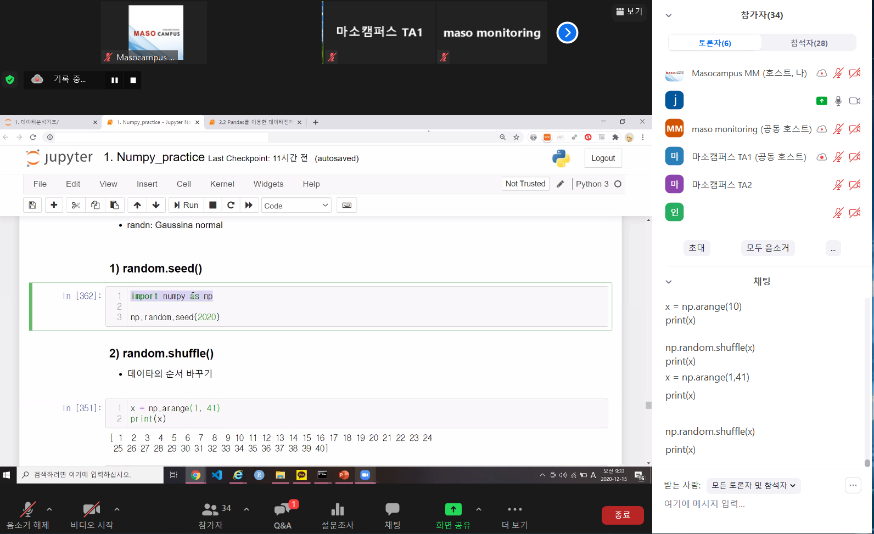Open chat recipient dropdown 모든 토론자 및 참석자
The image size is (874, 534).
click(753, 485)
